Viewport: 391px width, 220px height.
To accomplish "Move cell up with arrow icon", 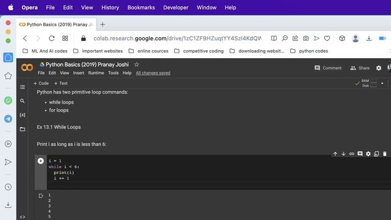I will click(x=335, y=153).
